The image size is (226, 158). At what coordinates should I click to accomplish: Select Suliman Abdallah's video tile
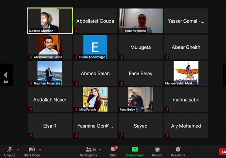(50, 21)
